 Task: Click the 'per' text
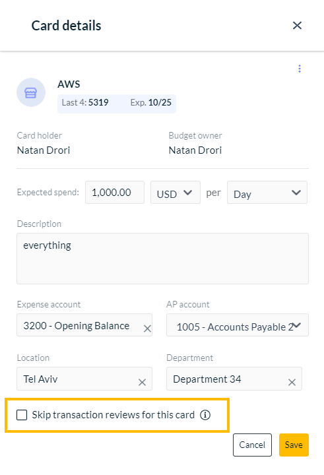213,193
